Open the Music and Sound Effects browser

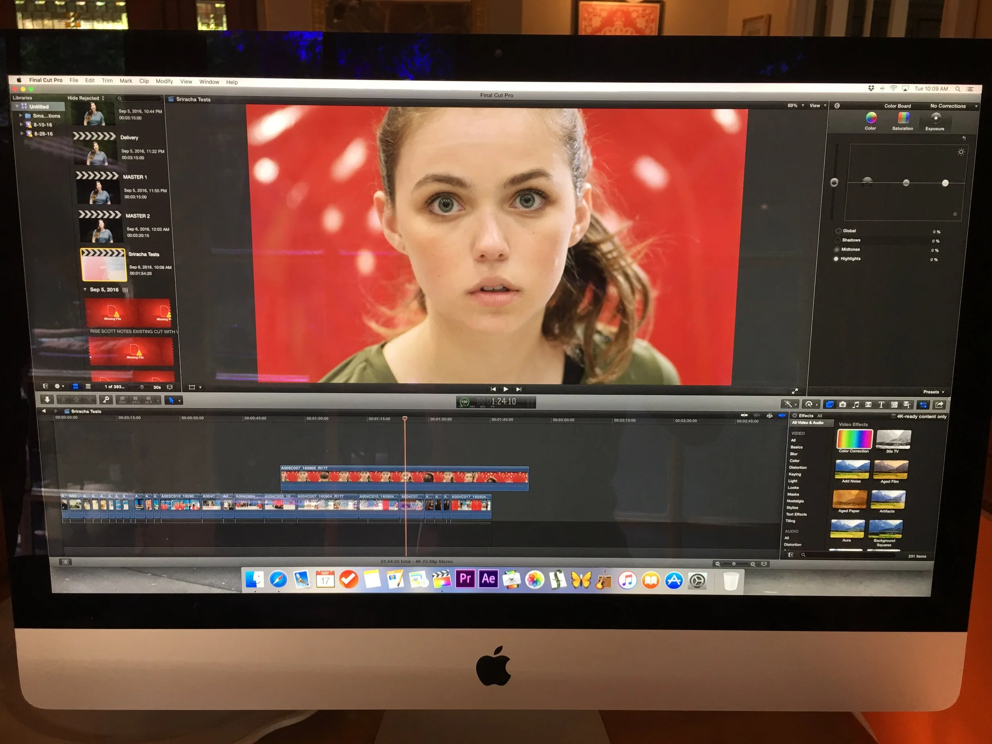point(856,405)
